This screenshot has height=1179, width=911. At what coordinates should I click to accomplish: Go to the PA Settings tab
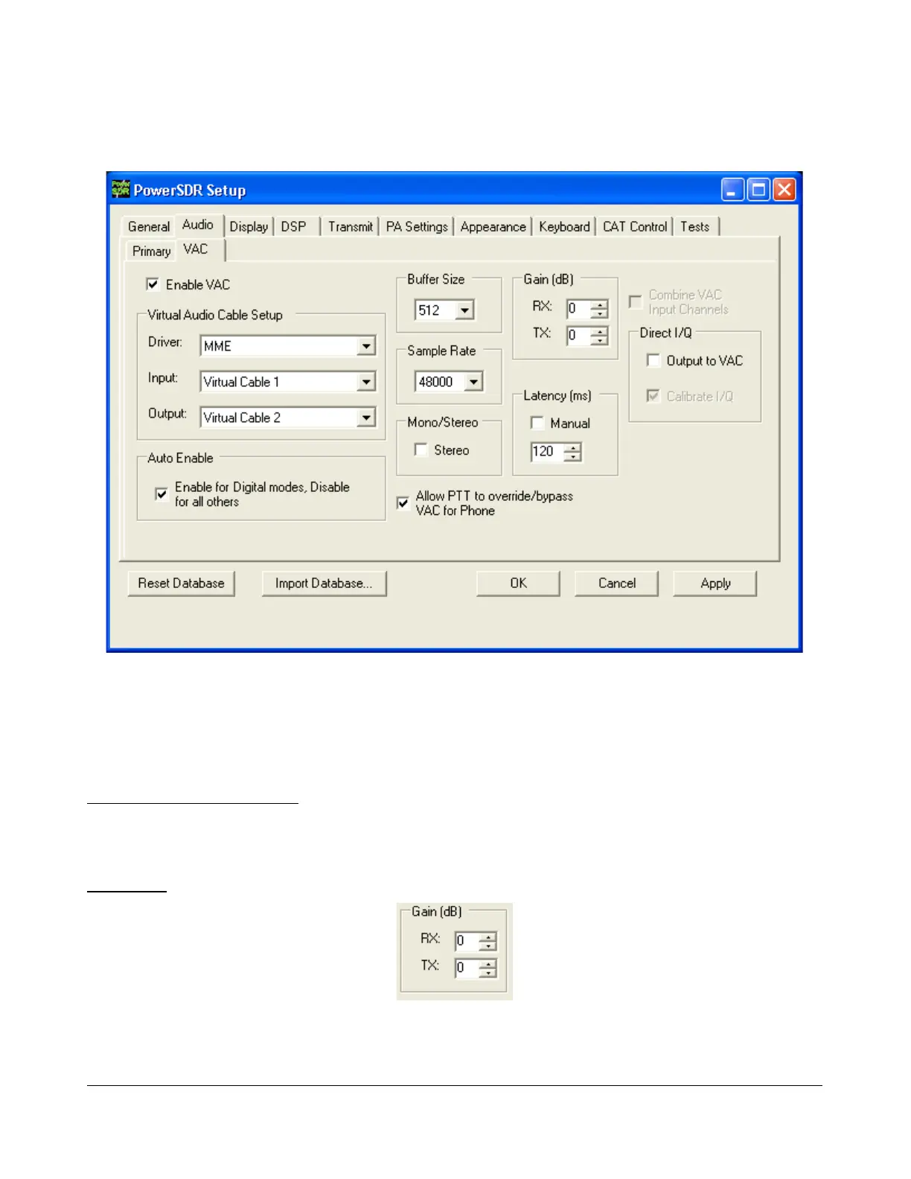(x=417, y=226)
